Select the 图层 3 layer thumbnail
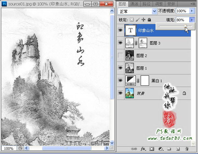This screenshot has width=198, height=154. (x=130, y=43)
